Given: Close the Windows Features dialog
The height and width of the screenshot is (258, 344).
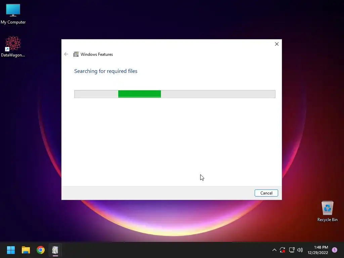Looking at the screenshot, I should 277,44.
